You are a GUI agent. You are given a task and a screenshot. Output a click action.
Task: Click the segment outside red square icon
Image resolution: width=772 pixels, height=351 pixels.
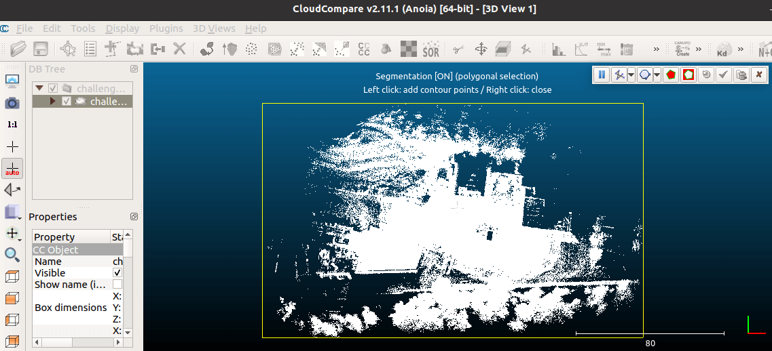[688, 75]
